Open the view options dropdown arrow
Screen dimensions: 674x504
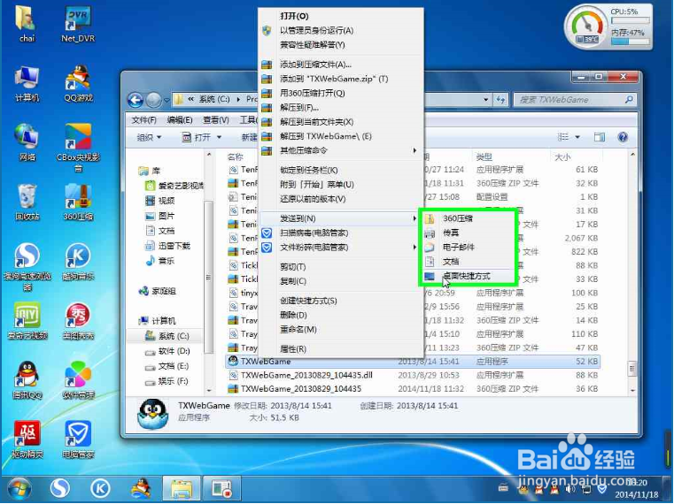coord(577,137)
